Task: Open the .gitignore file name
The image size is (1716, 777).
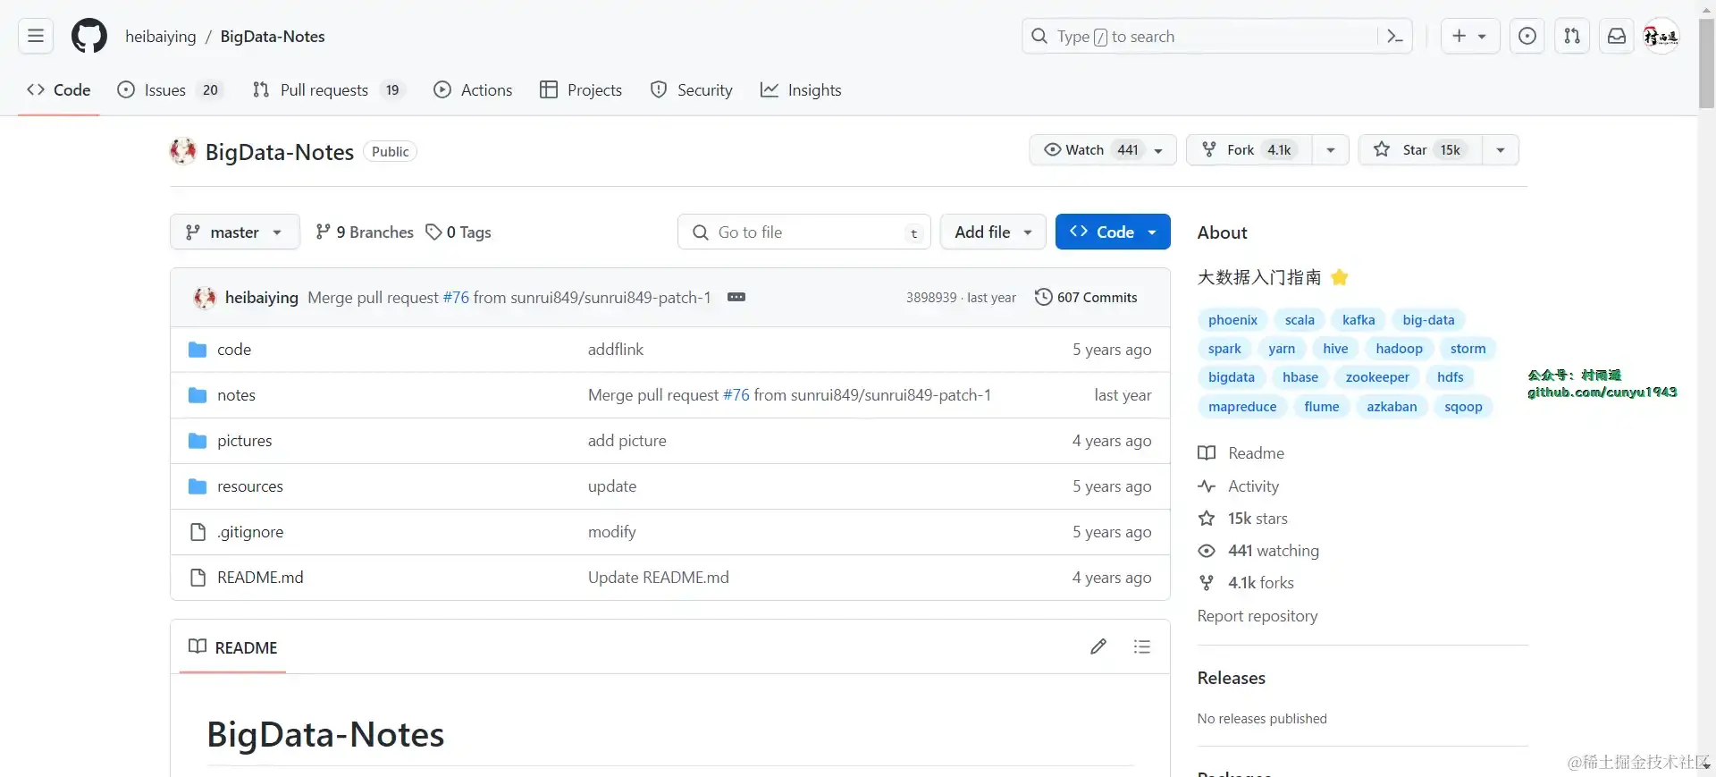Action: pos(250,532)
